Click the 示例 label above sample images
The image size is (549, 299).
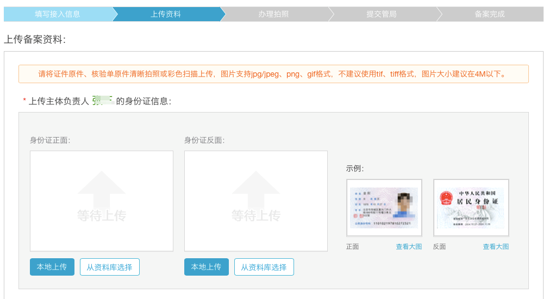coord(354,169)
